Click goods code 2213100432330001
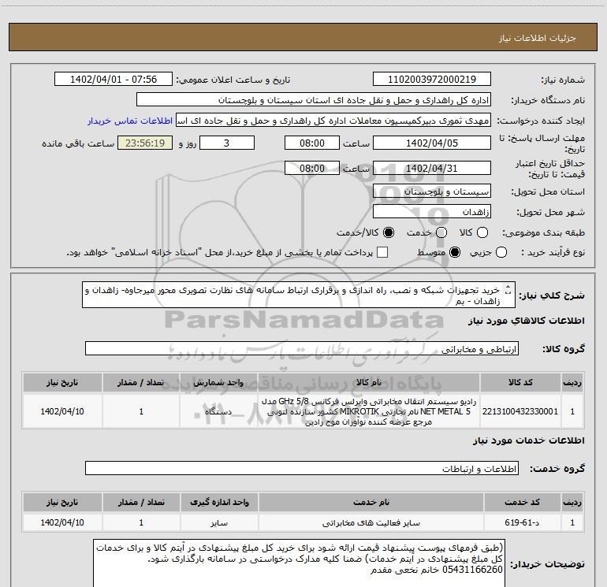The height and width of the screenshot is (587, 607). (520, 411)
